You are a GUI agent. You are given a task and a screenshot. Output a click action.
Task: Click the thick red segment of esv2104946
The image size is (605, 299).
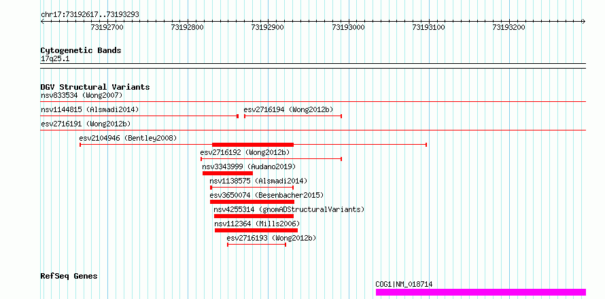click(253, 145)
